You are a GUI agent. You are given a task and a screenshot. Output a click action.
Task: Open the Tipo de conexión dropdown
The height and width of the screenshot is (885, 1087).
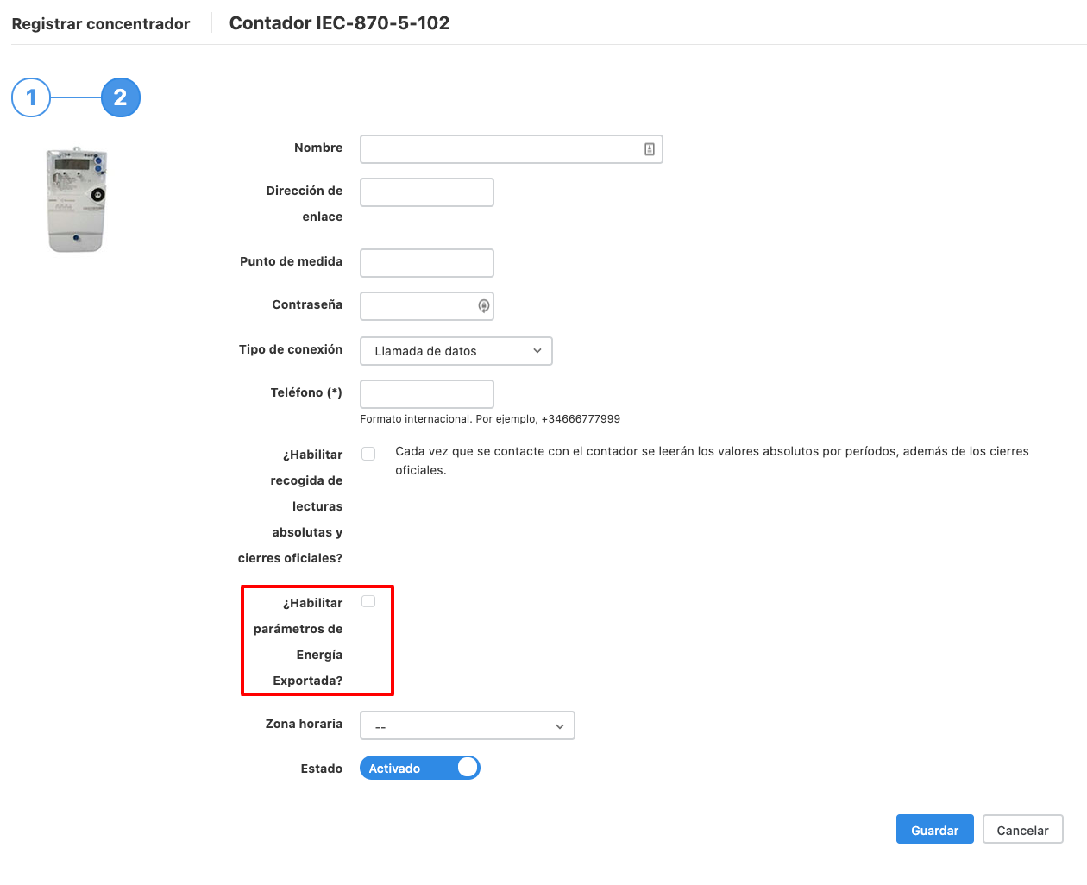[x=456, y=351]
